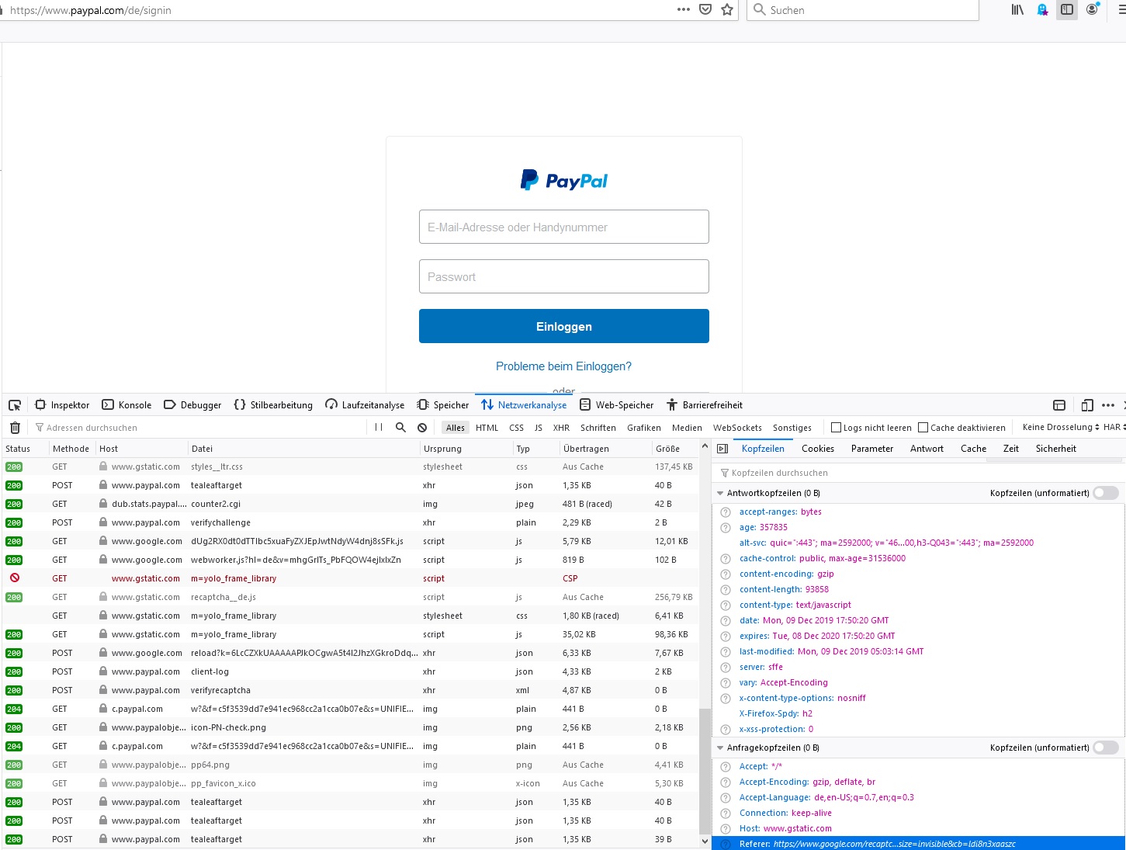The image size is (1126, 850).
Task: Toggle raw Antwortkopfzeilen view switch
Action: (x=1105, y=492)
